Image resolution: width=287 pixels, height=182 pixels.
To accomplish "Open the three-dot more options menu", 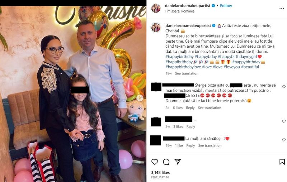I will (x=282, y=8).
